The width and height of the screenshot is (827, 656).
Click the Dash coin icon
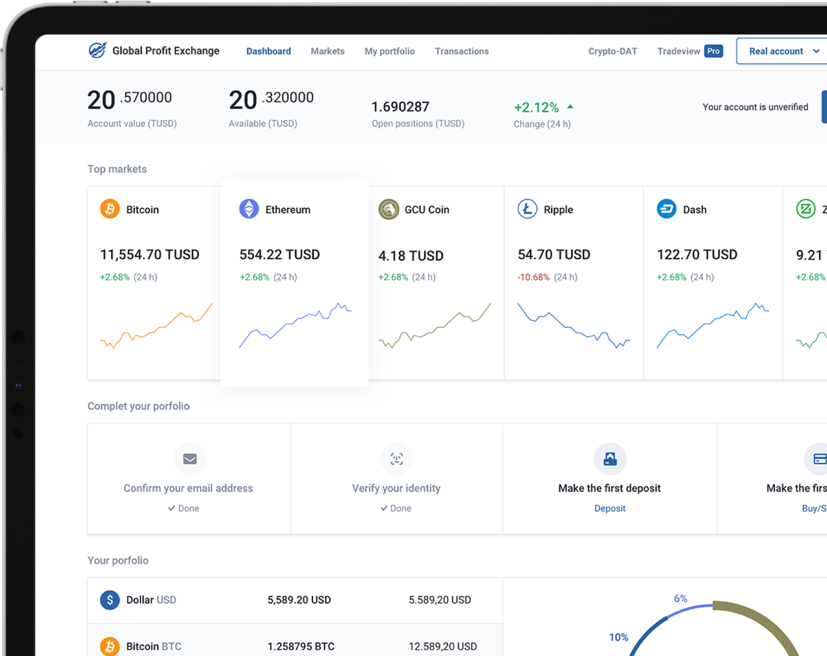pyautogui.click(x=666, y=209)
